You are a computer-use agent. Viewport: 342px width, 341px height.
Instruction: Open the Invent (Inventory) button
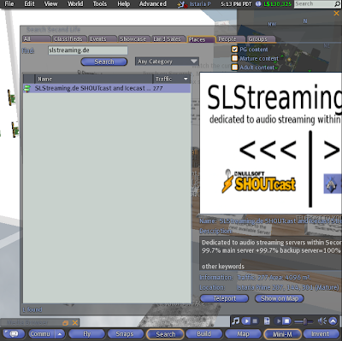click(x=321, y=334)
